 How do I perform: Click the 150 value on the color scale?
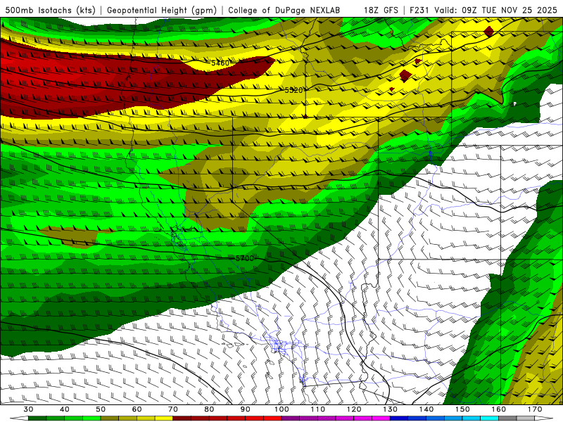coord(462,409)
